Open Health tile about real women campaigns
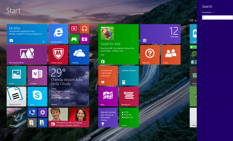233x141 pixels. (x=108, y=76)
